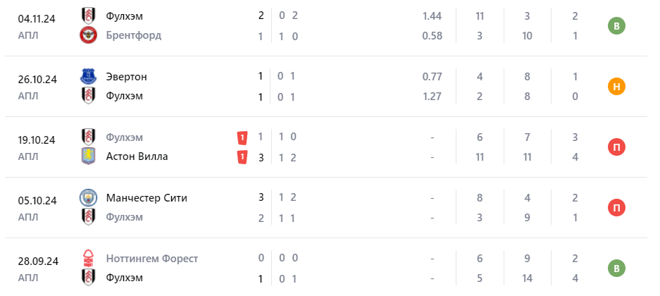Open the Ноттингем Форест team link
Image resolution: width=660 pixels, height=296 pixels.
pos(151,258)
